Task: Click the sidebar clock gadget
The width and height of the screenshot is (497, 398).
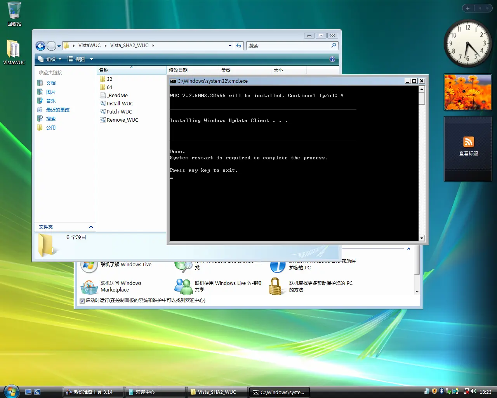Action: coord(467,44)
